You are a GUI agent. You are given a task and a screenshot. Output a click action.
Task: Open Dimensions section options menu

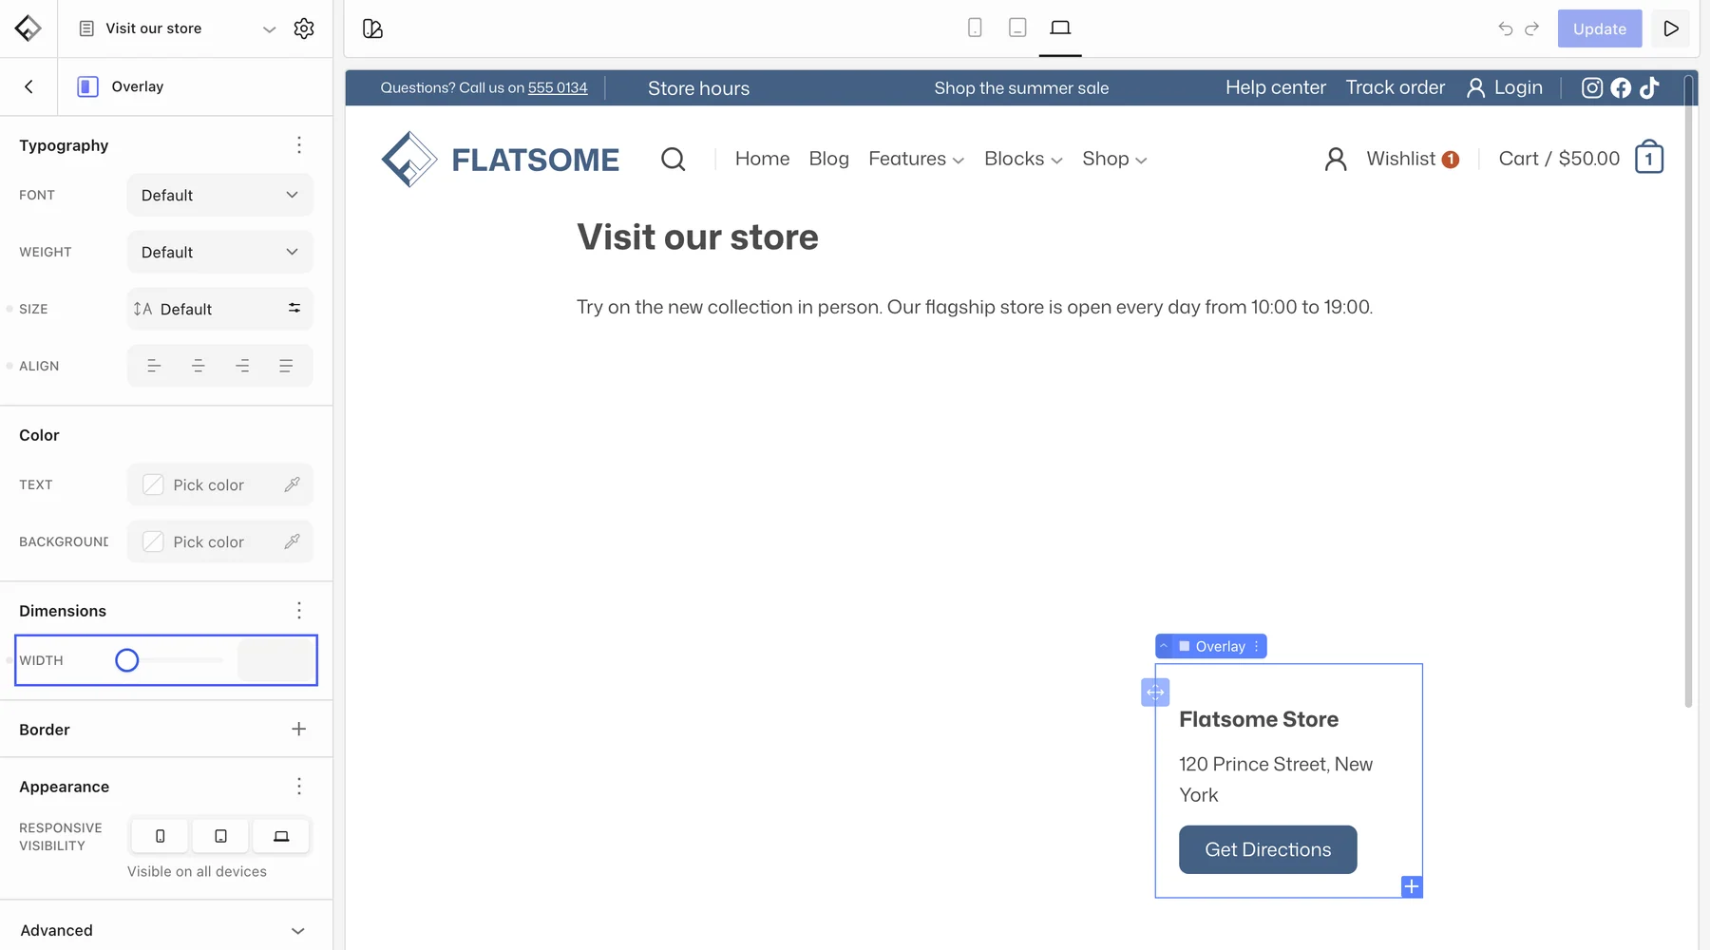[299, 610]
